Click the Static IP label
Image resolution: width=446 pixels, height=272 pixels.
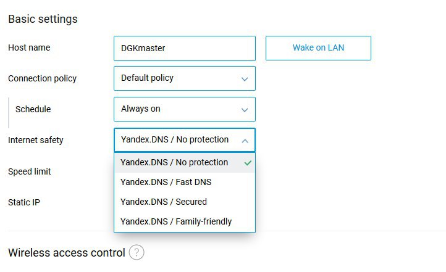tap(24, 202)
